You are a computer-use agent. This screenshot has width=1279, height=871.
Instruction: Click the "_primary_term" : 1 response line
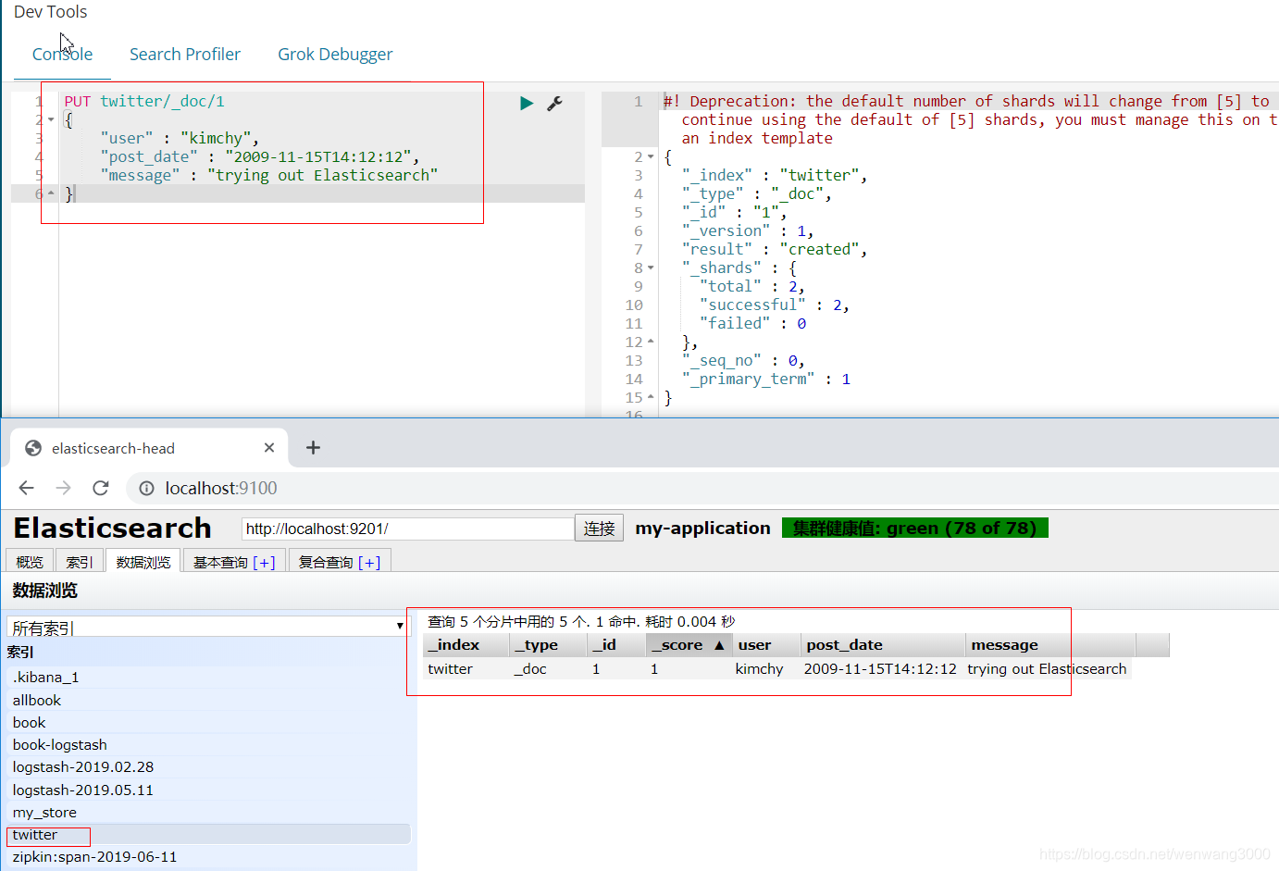click(x=766, y=379)
